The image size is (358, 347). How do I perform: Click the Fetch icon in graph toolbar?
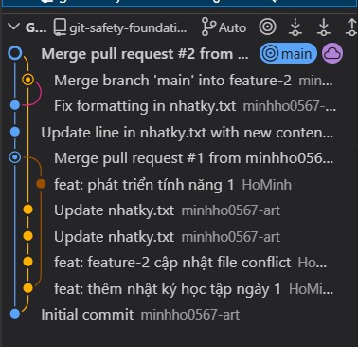tap(295, 27)
